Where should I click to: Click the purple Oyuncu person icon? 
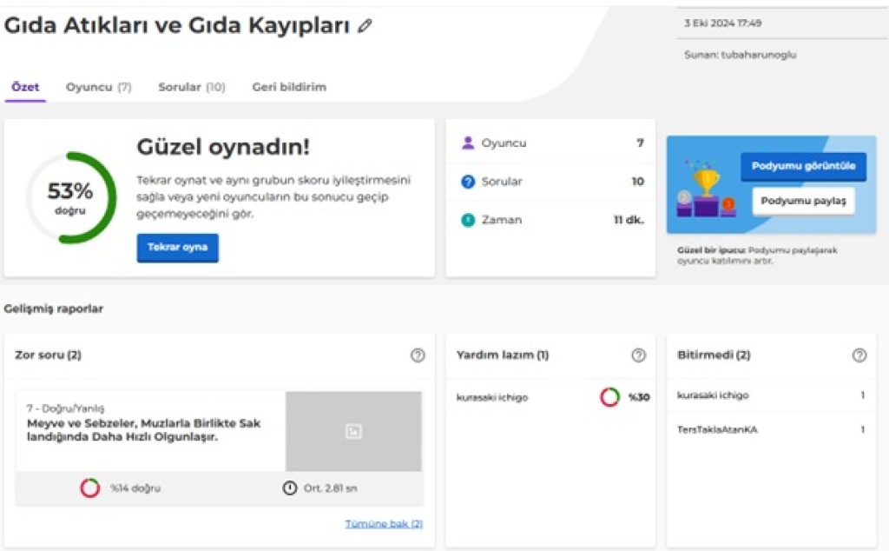(x=468, y=143)
